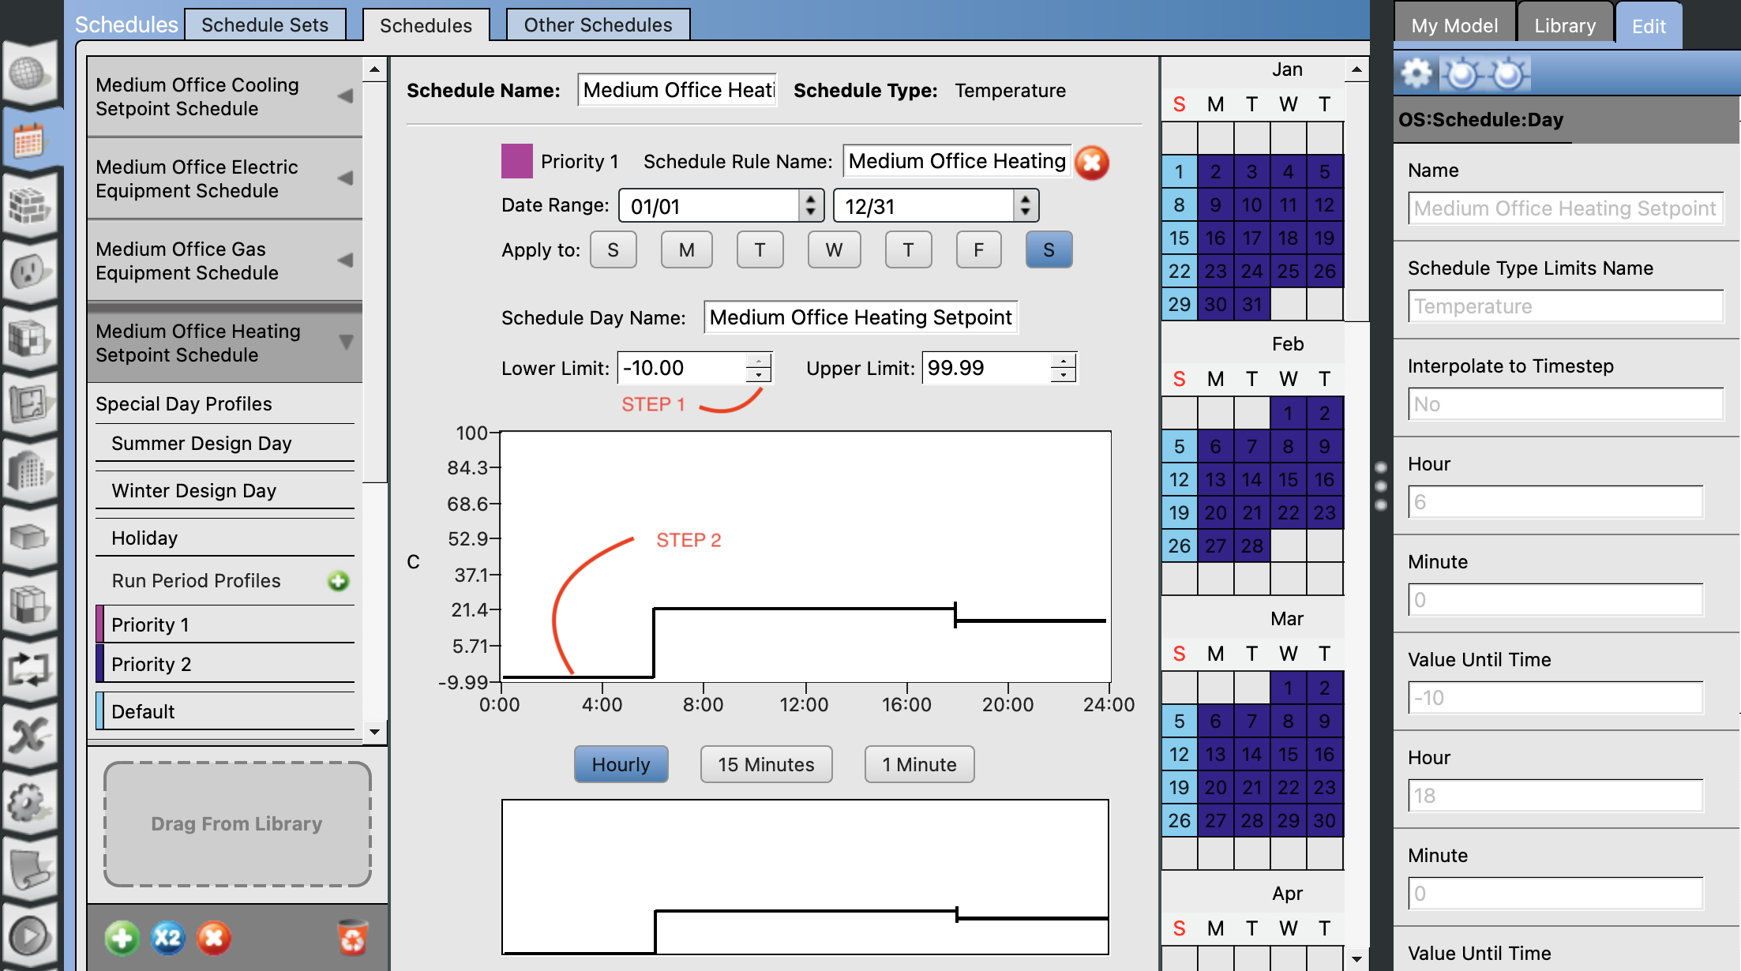Add a new Run Period Profile

pyautogui.click(x=339, y=581)
